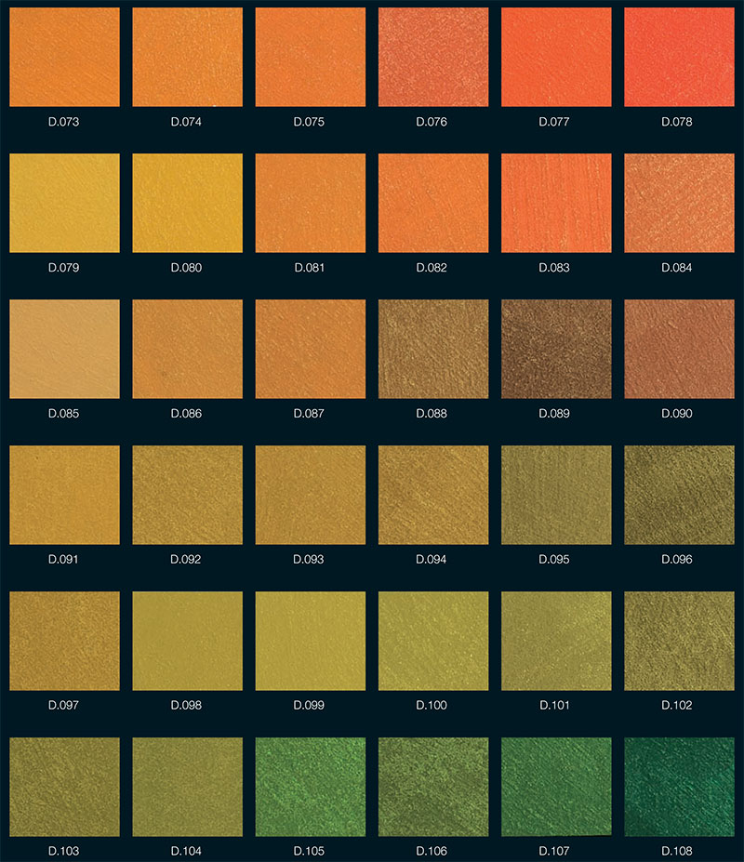Click the D.086 label

[x=186, y=414]
